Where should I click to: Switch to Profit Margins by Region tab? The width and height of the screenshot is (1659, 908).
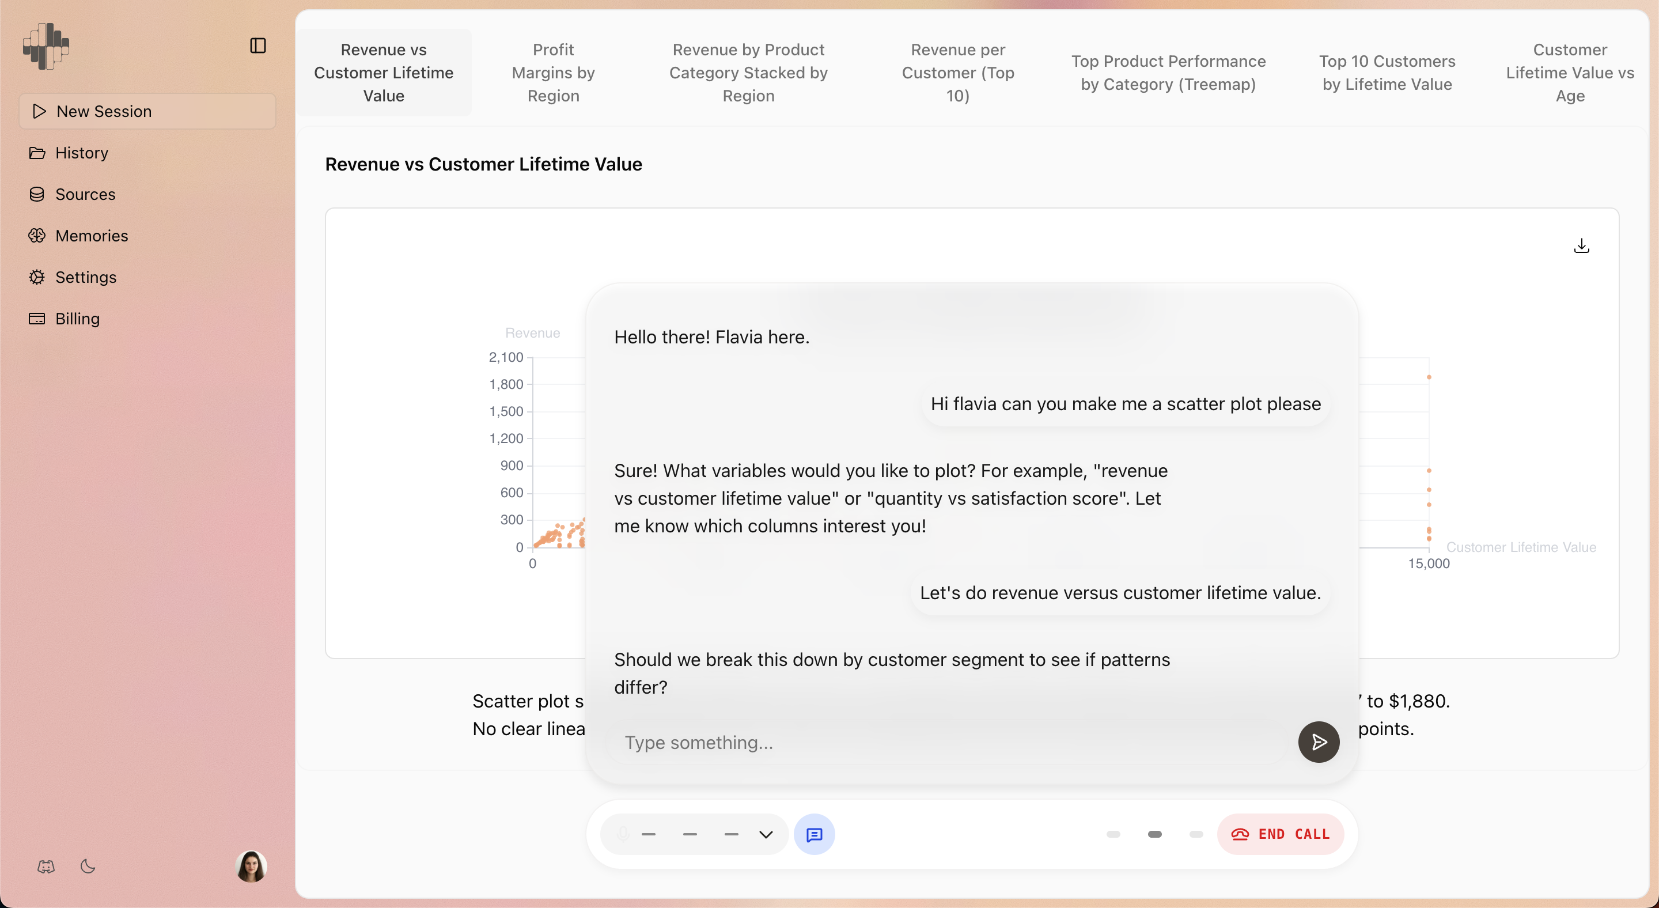553,73
